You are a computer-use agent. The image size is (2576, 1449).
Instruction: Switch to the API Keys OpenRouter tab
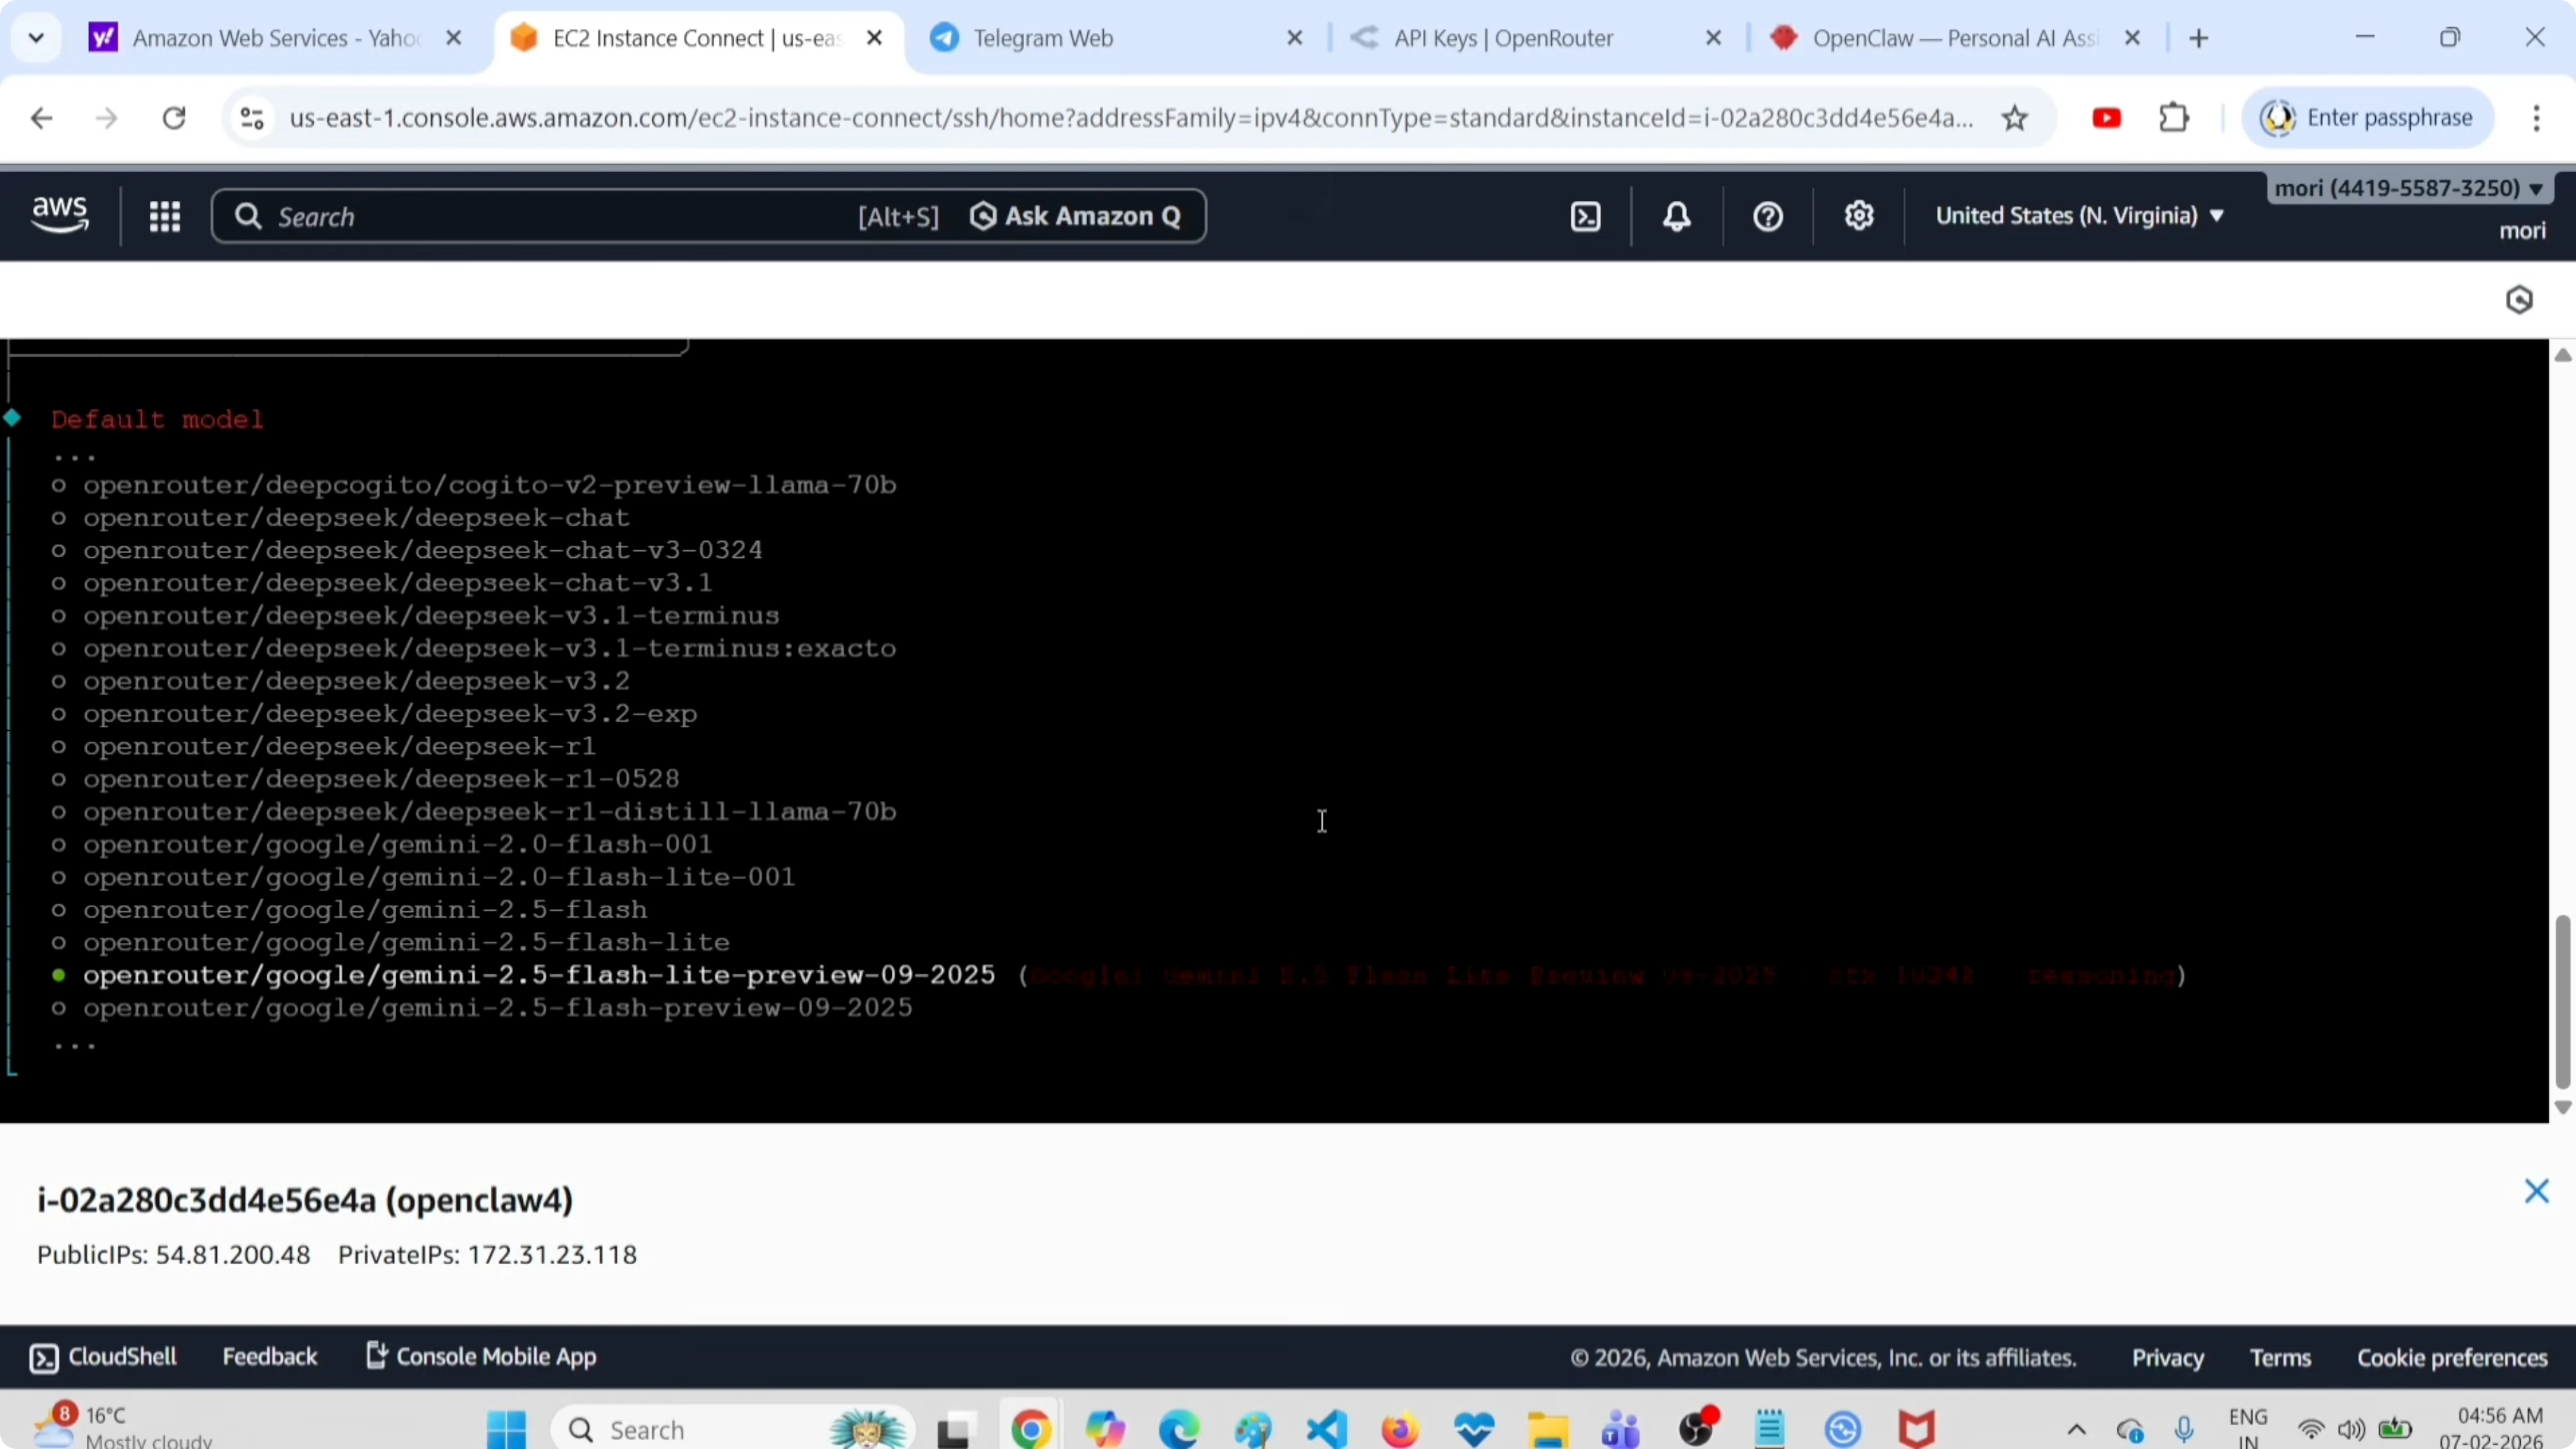[x=1503, y=38]
